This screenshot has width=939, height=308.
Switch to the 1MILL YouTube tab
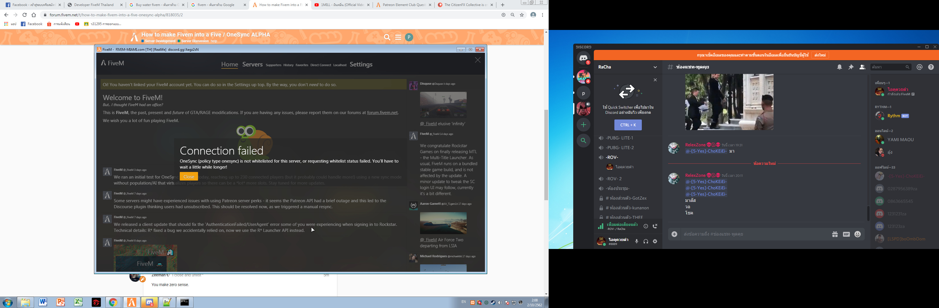pos(342,5)
